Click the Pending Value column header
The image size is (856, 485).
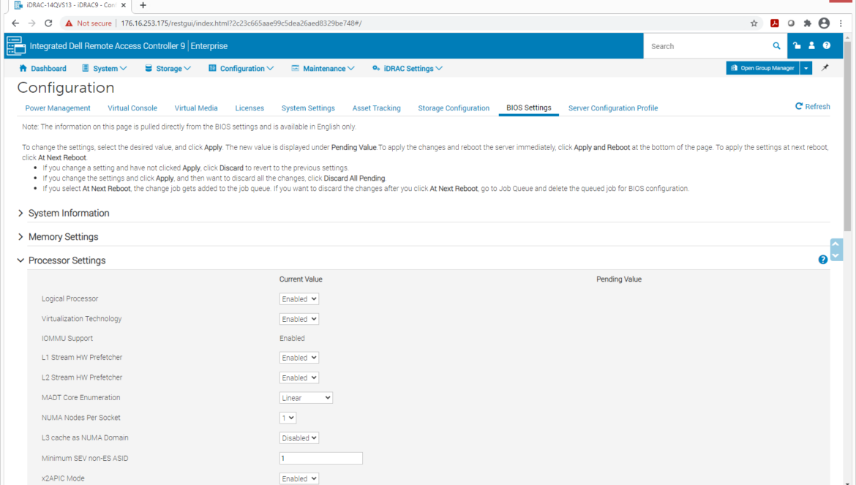[x=619, y=279]
